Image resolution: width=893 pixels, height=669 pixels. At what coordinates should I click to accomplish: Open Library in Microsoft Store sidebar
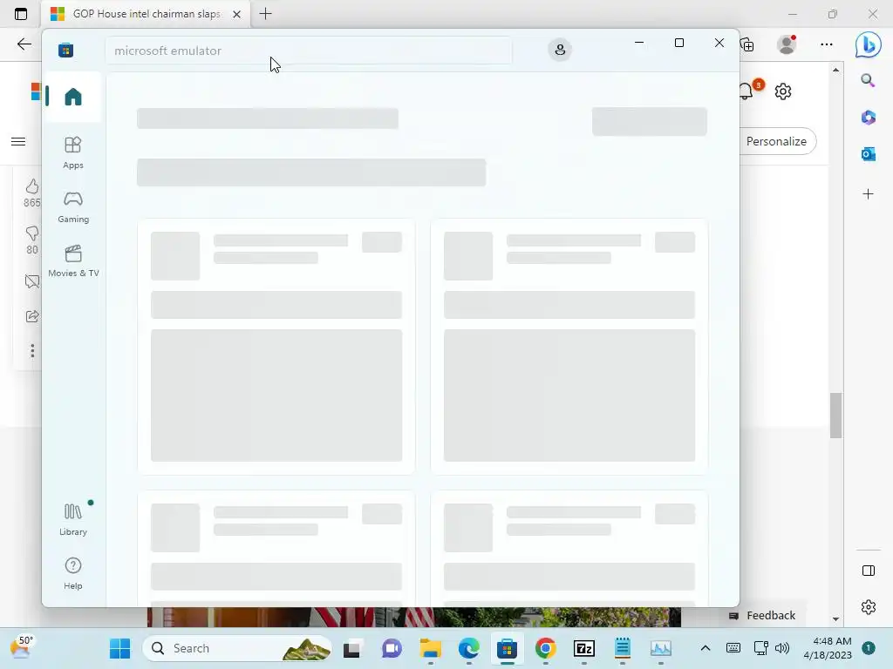73,519
